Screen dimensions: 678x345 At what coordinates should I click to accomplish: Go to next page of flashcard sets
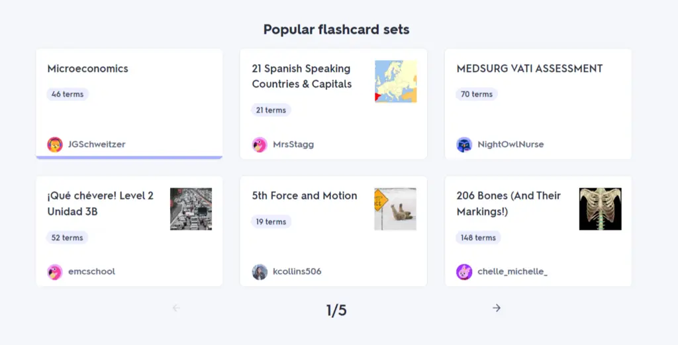497,308
